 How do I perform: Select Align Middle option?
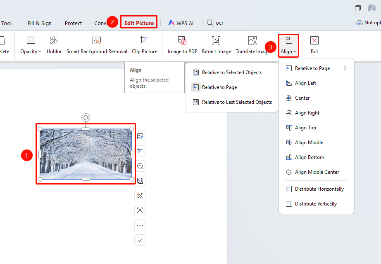click(x=317, y=142)
